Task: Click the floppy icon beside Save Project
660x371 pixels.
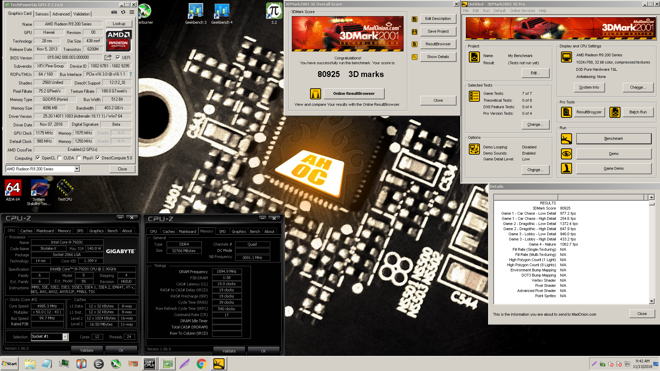Action: 415,32
